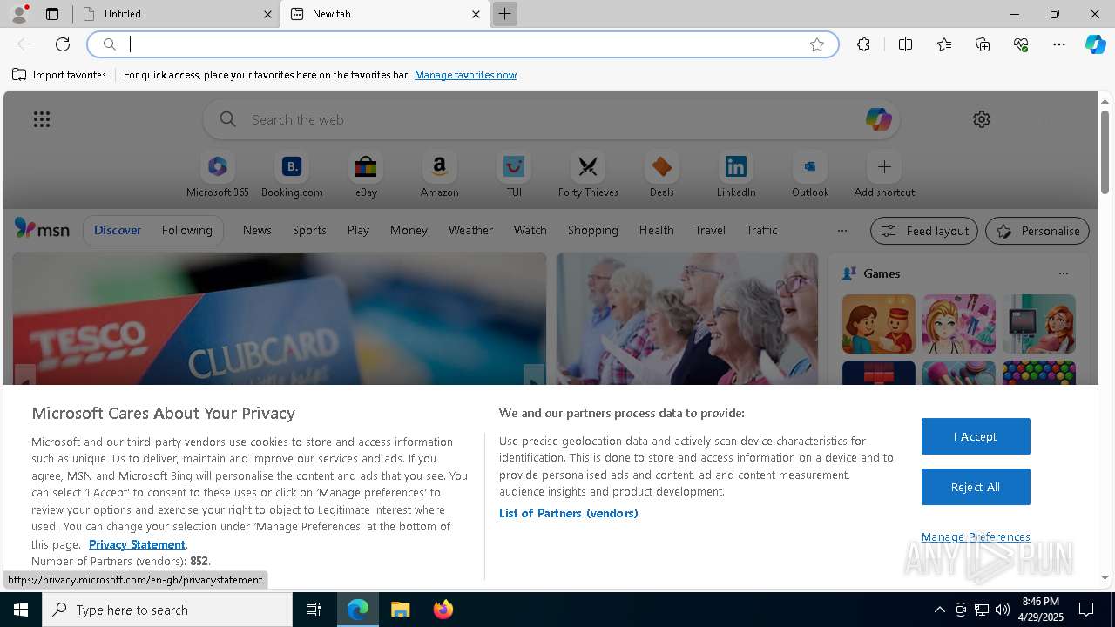Open the Amazon shortcut

439,175
